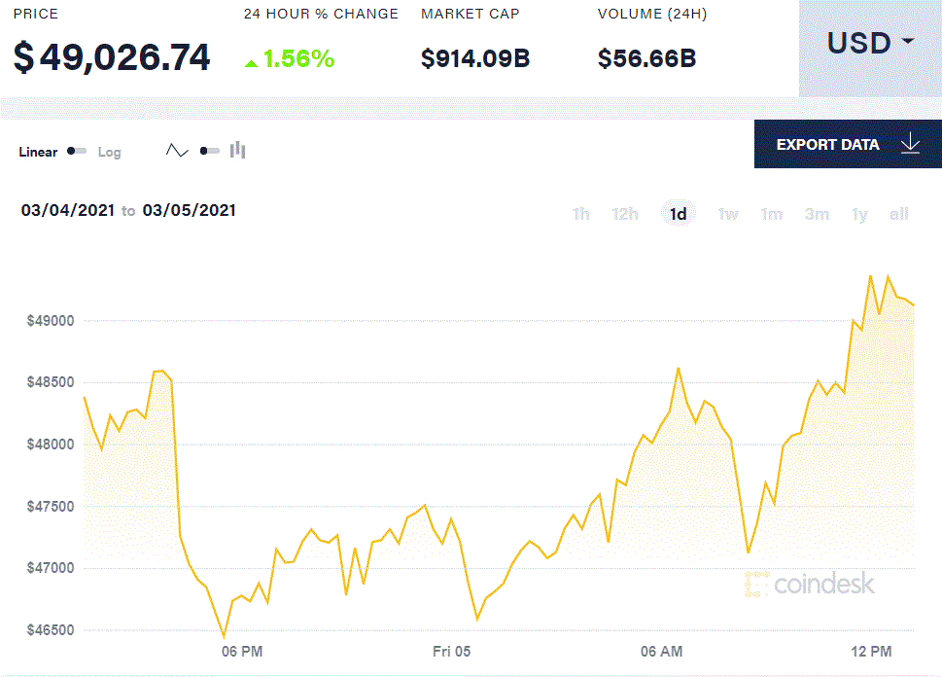Click the Log label
The width and height of the screenshot is (942, 677).
click(109, 152)
